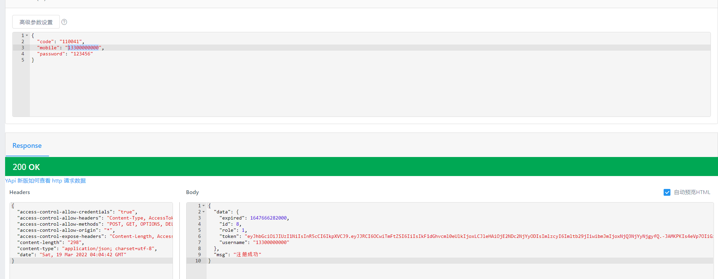The image size is (718, 279).
Task: Click line number 10 in response body gutter
Action: [198, 261]
